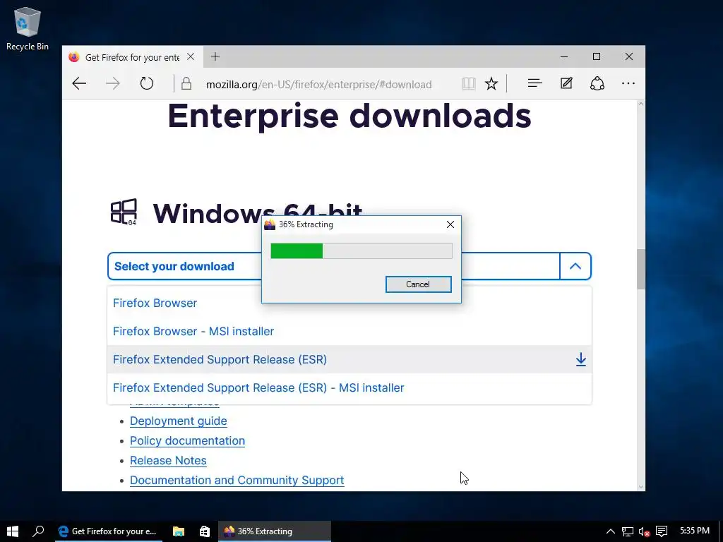Minimize the Edge browser window

(564, 56)
